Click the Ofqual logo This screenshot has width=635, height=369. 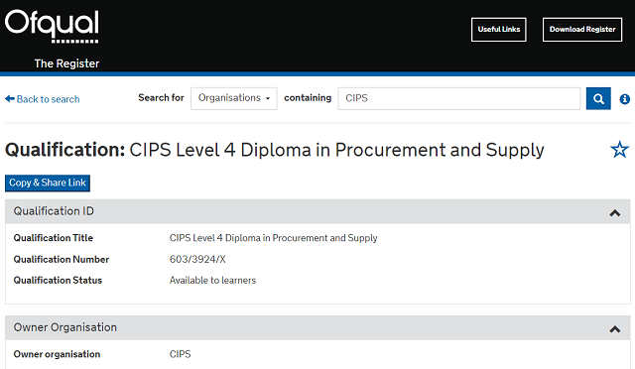(x=52, y=27)
